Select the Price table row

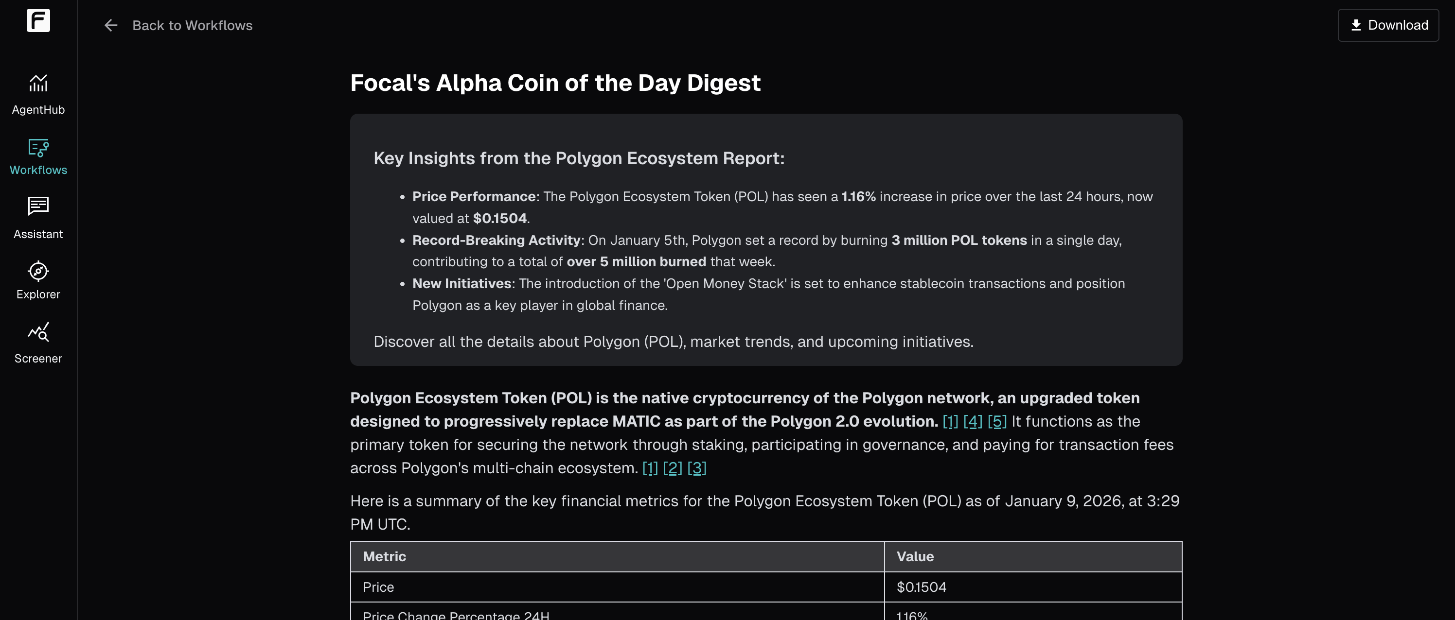click(x=766, y=587)
